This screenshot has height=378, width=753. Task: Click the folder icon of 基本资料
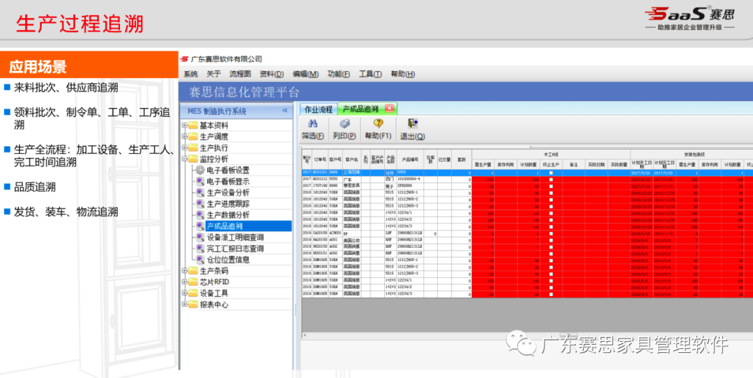coord(193,125)
